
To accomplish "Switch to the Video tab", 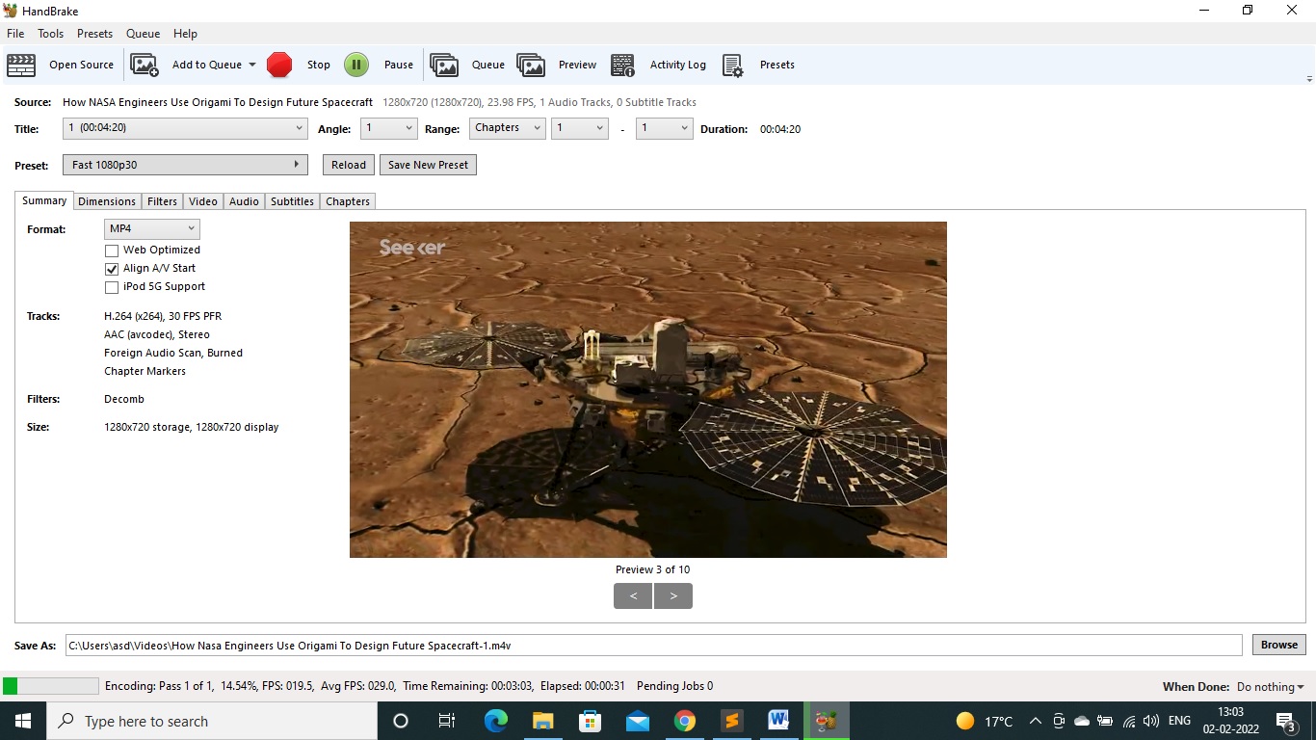I will [203, 201].
